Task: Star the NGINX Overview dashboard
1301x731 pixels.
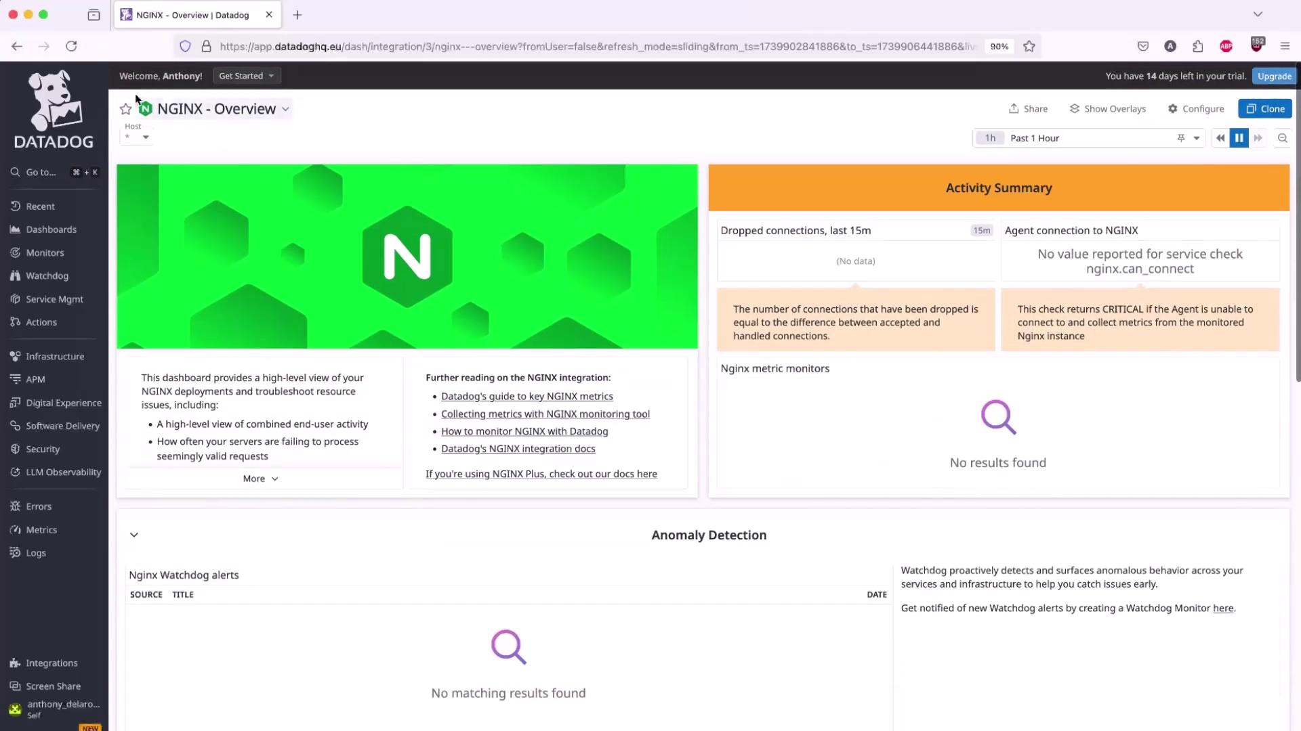Action: pos(125,109)
